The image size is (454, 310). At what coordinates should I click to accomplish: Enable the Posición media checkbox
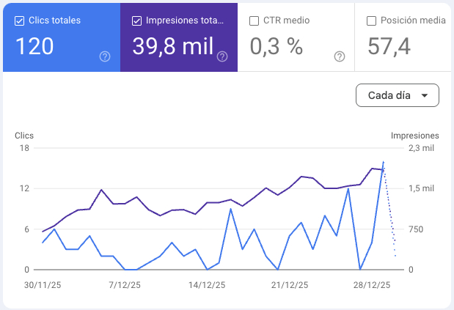click(x=371, y=21)
